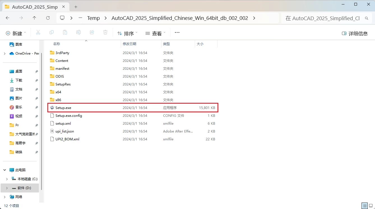The height and width of the screenshot is (209, 375).
Task: Select the SetupRes folder row
Action: click(133, 84)
